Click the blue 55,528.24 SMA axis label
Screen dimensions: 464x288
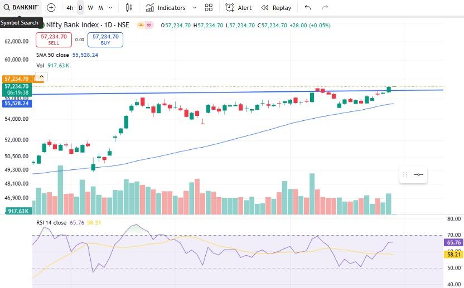click(x=17, y=104)
